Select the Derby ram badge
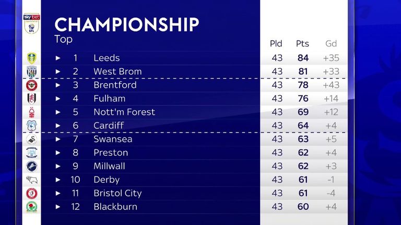 coord(32,180)
